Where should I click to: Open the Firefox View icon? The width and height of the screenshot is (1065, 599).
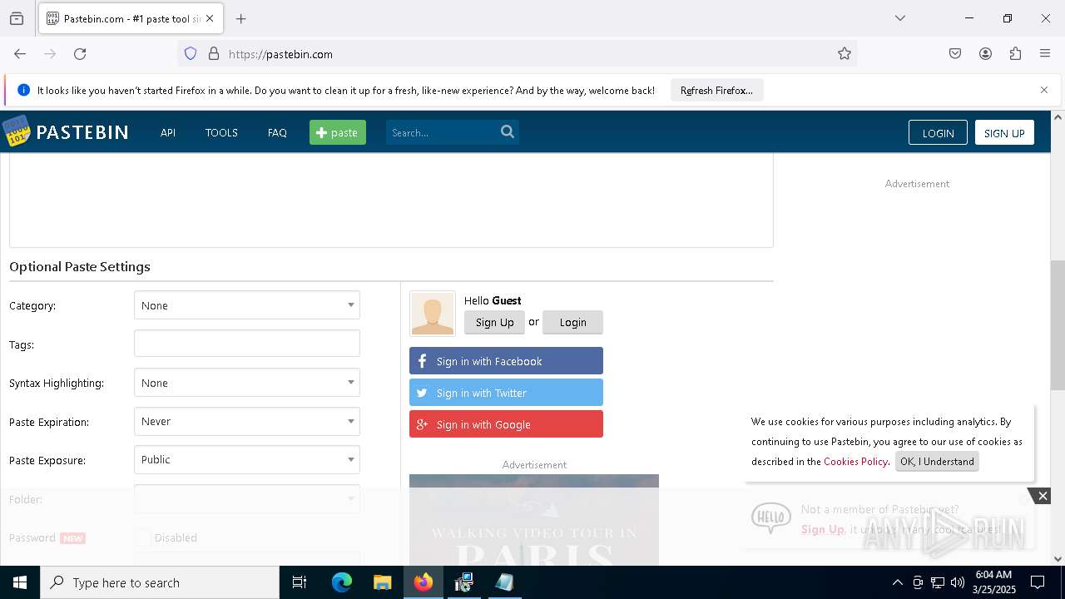[x=17, y=18]
